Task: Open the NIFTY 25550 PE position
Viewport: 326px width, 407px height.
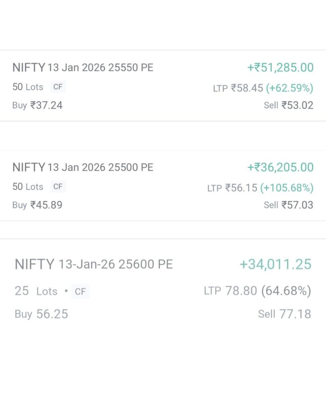Action: click(83, 68)
